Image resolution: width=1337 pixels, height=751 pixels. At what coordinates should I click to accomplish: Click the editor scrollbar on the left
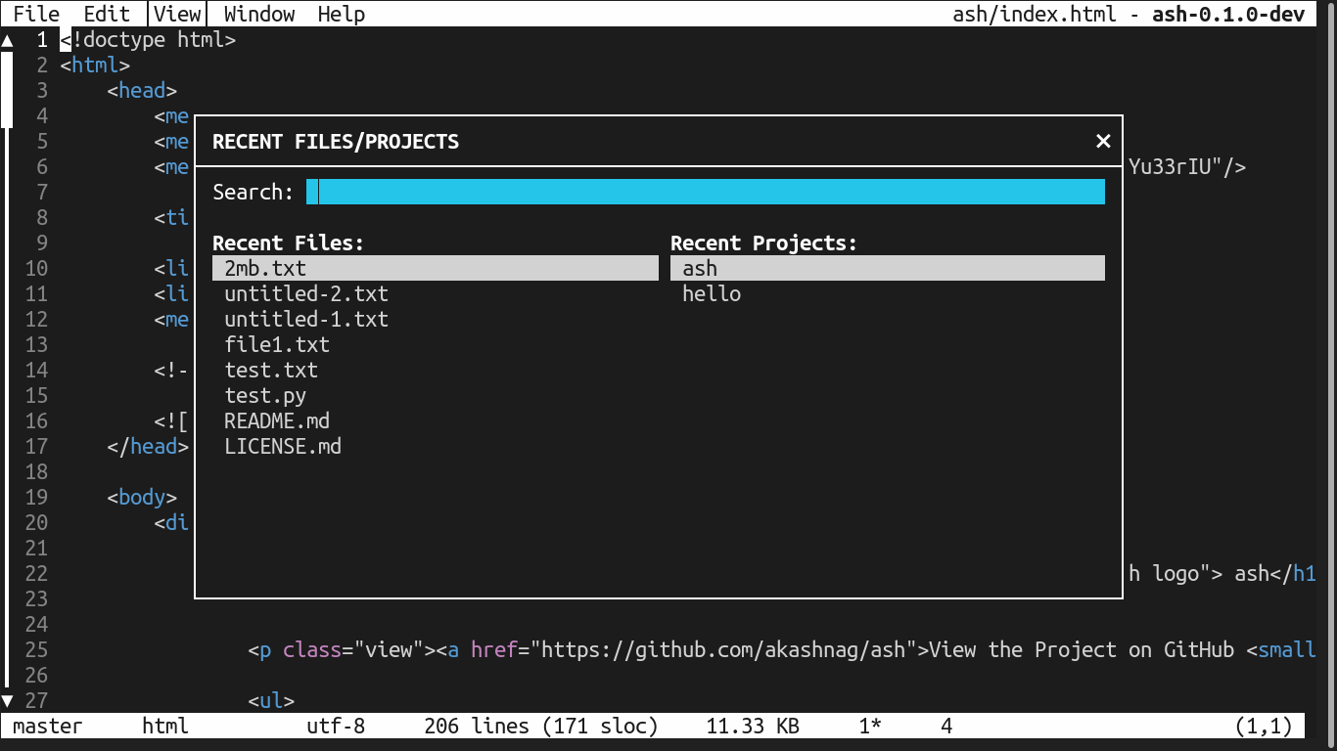pos(7,88)
